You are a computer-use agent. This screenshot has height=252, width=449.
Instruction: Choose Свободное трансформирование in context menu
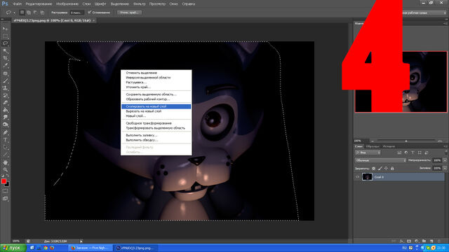tap(156, 123)
